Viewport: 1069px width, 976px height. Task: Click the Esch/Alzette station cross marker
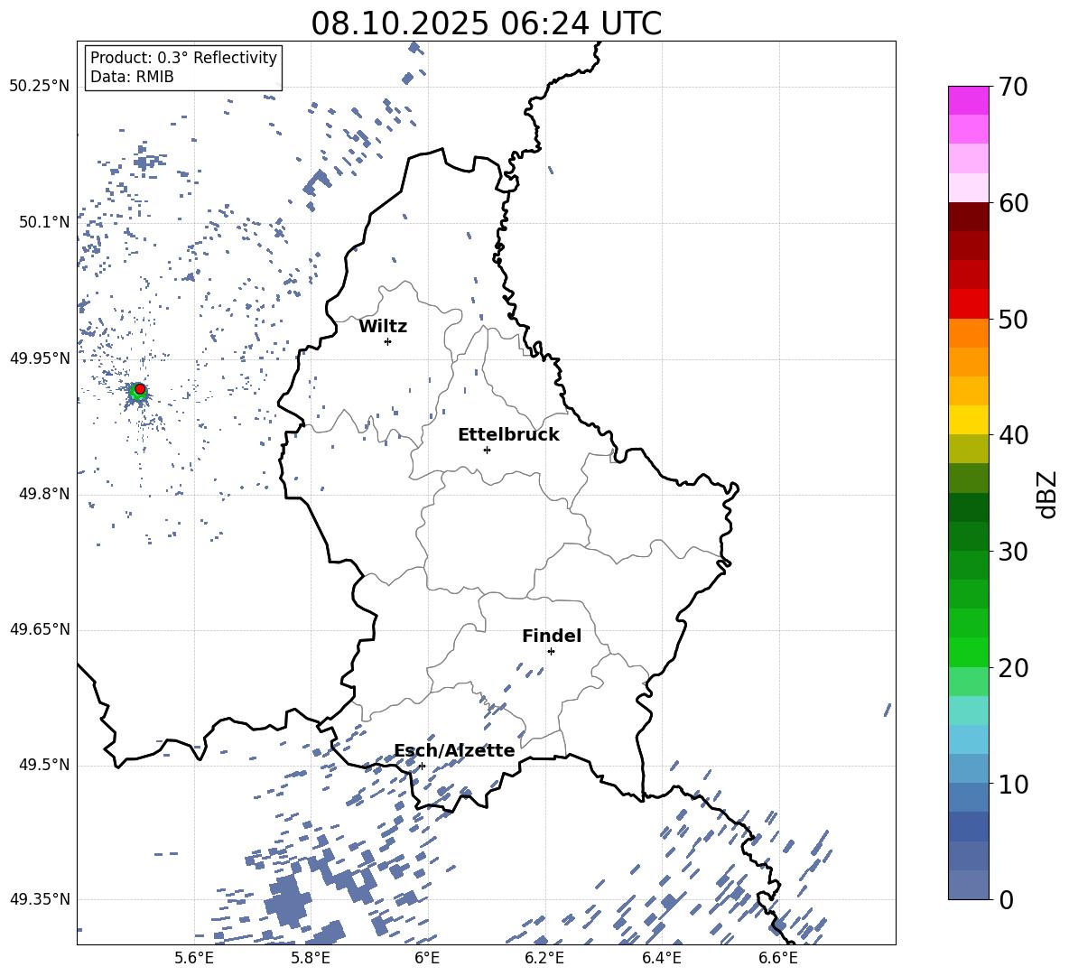(x=422, y=766)
